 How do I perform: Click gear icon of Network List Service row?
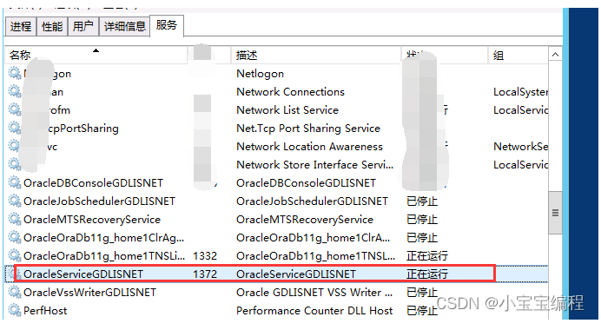pos(15,110)
